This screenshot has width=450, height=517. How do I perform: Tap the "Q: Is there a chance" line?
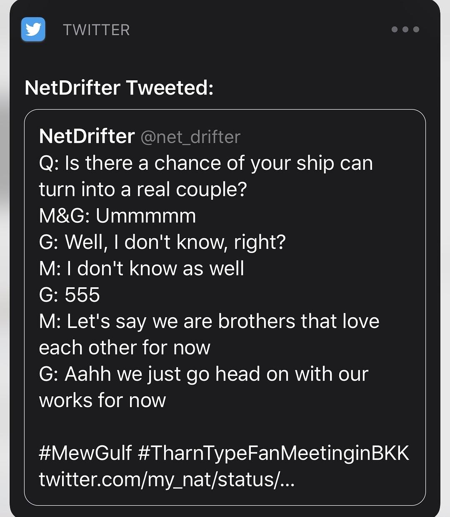pyautogui.click(x=206, y=163)
